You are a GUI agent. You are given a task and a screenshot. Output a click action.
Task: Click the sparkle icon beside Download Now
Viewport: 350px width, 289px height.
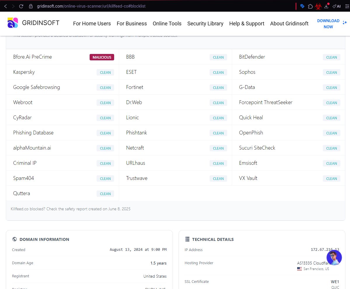point(345,22)
